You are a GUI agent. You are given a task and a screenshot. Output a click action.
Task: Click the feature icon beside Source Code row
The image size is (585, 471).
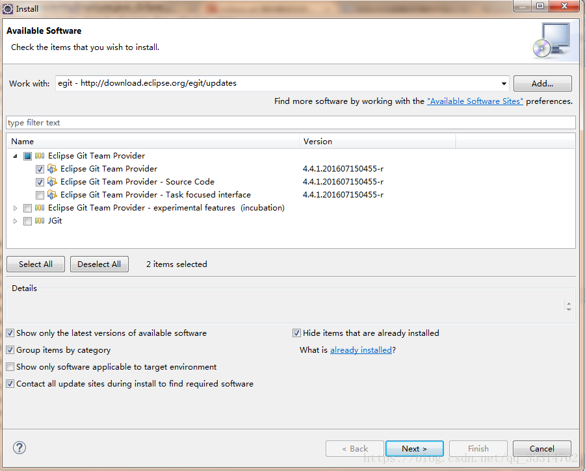(52, 182)
